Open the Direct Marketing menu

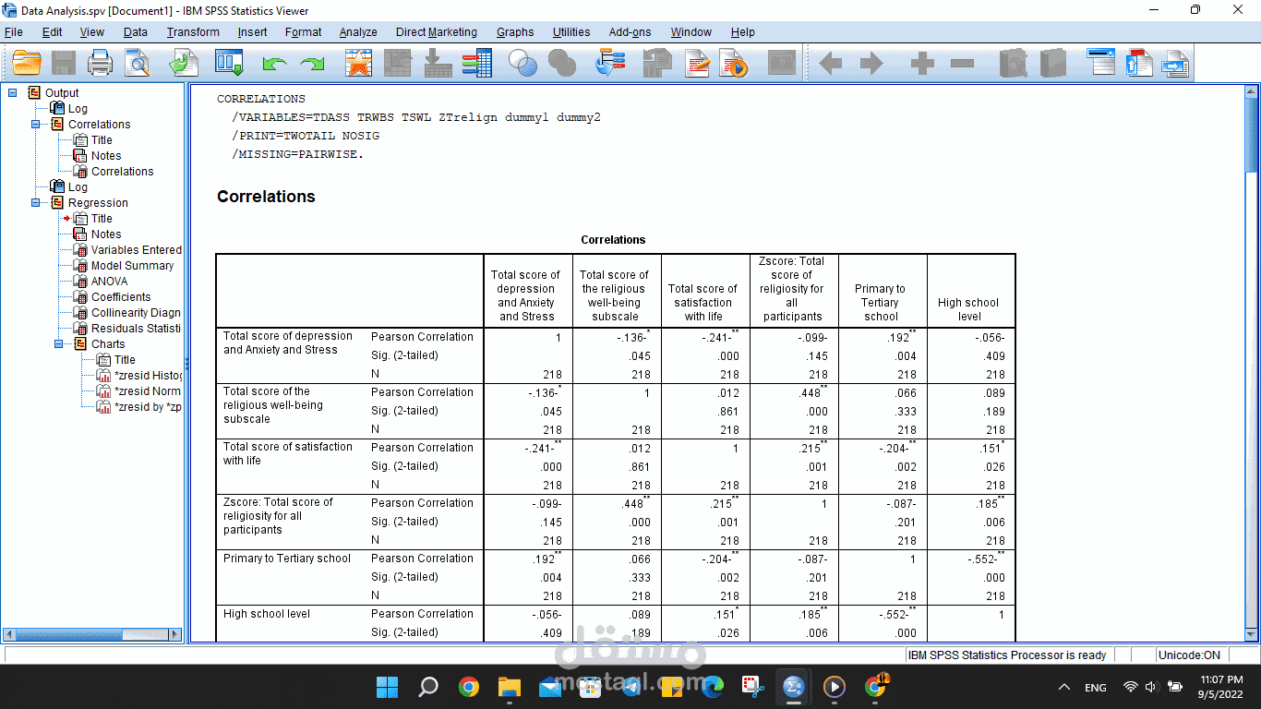(437, 31)
